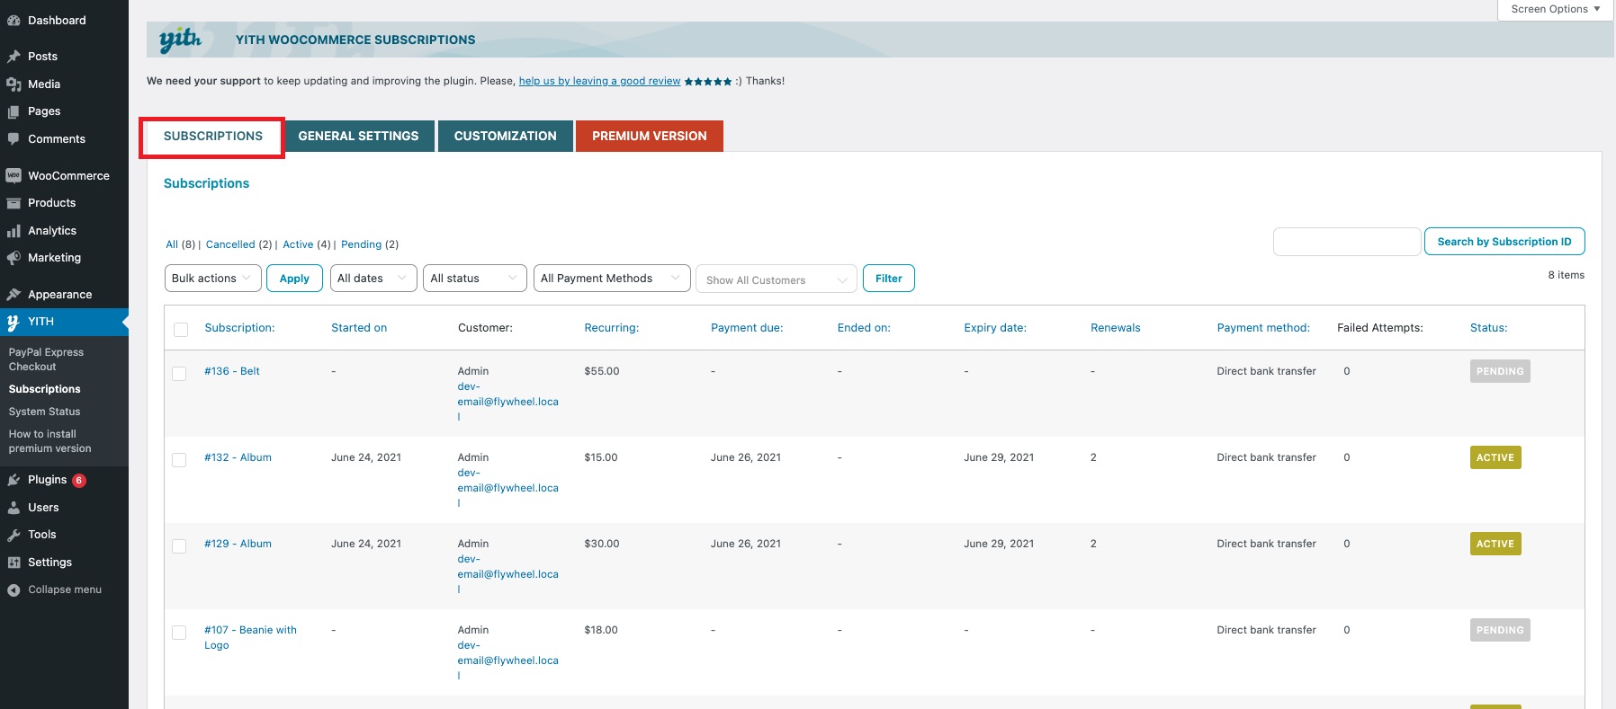Click customer email link in #136 Belt row
Viewport: 1616px width, 709px height.
point(507,402)
